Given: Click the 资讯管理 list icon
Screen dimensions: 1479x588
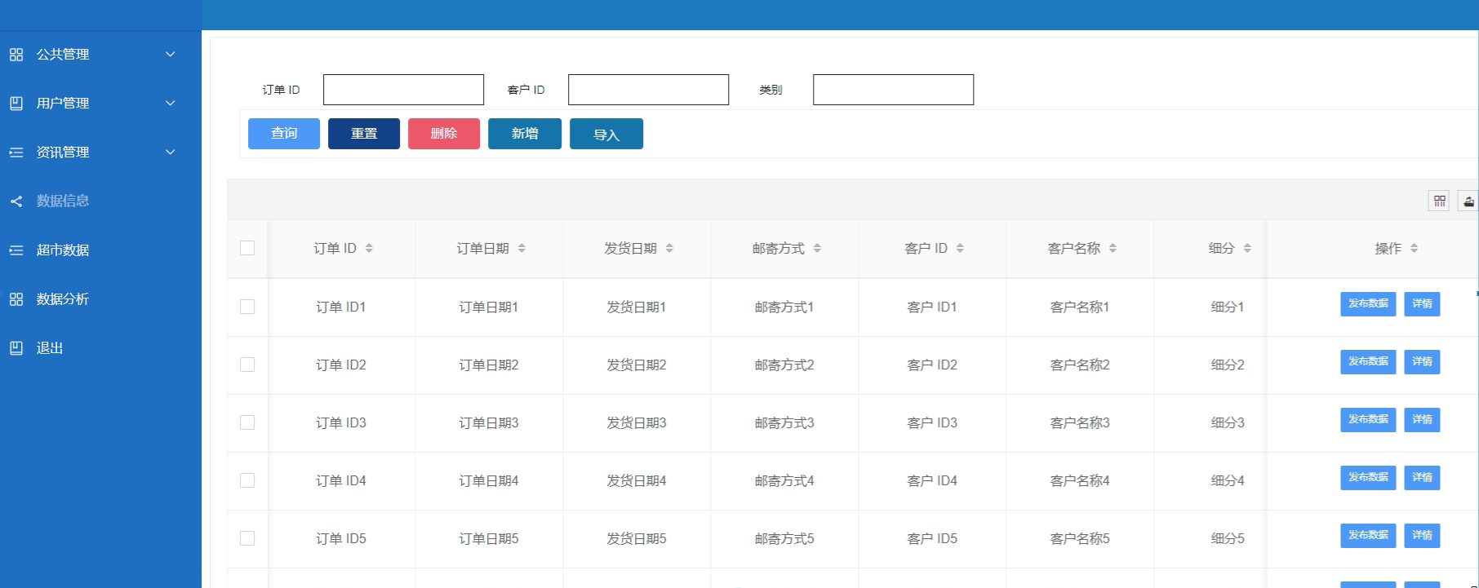Looking at the screenshot, I should pyautogui.click(x=16, y=153).
